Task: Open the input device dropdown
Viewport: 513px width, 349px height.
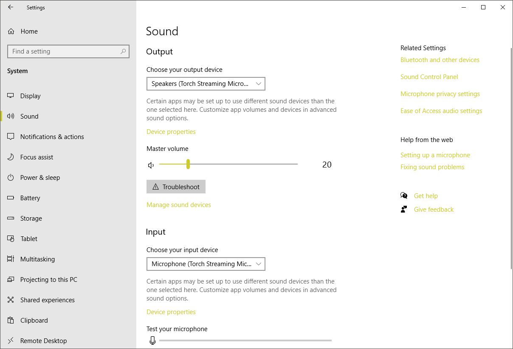Action: pos(206,264)
